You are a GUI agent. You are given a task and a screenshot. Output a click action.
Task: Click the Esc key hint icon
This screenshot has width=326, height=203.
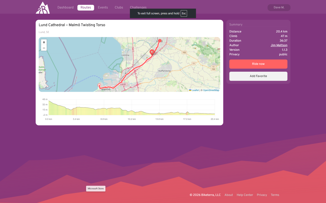point(184,13)
